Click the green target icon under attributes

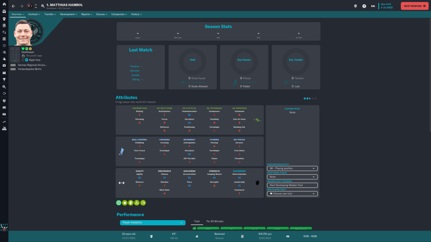[x=119, y=203]
